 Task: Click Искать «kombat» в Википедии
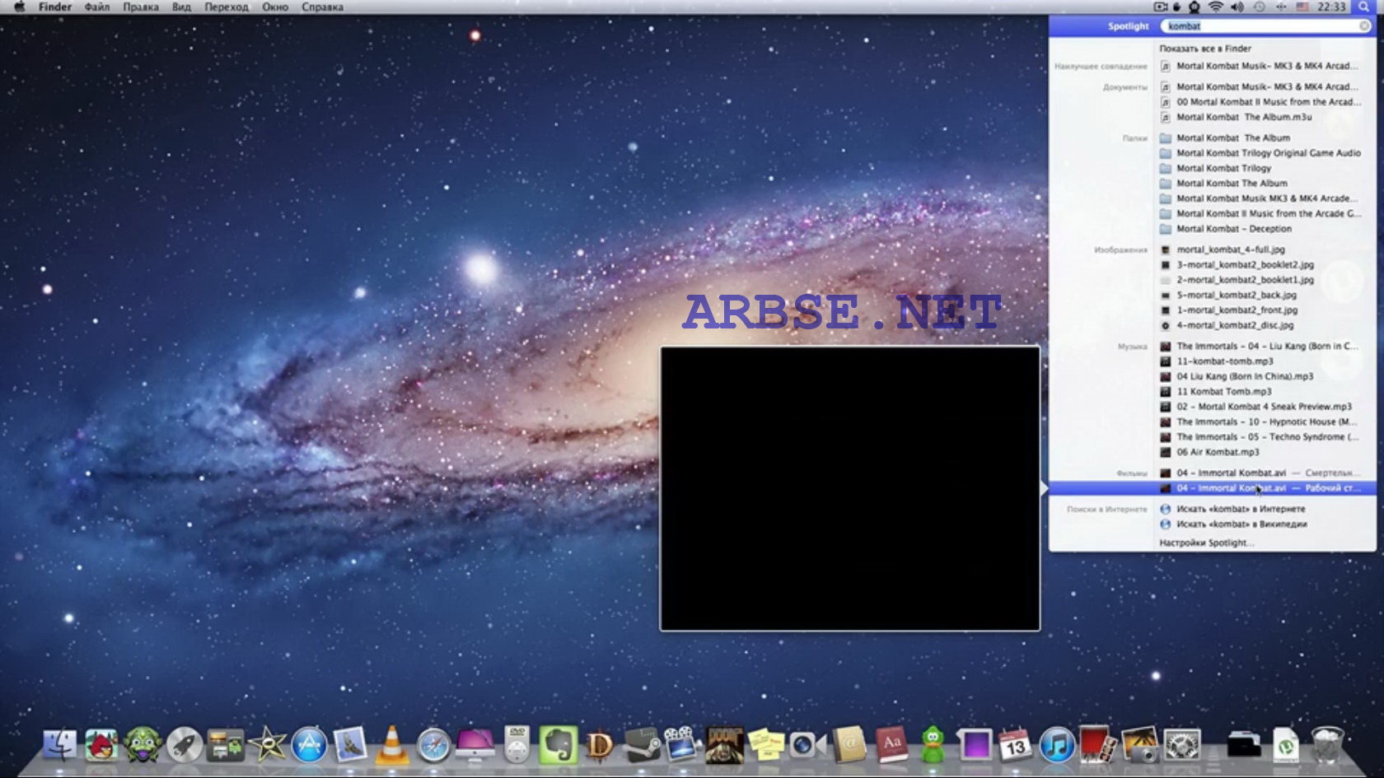(x=1241, y=524)
